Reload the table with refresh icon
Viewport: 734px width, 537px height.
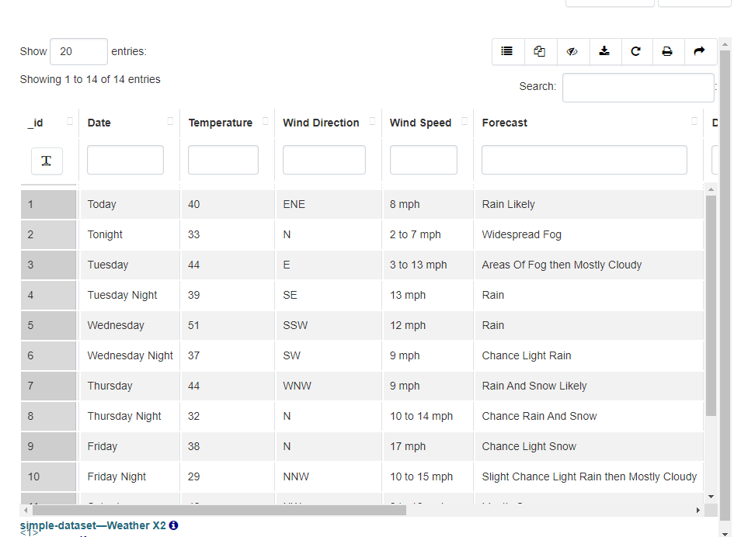(636, 51)
